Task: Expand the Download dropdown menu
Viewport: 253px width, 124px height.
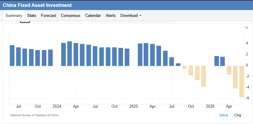Action: click(131, 16)
